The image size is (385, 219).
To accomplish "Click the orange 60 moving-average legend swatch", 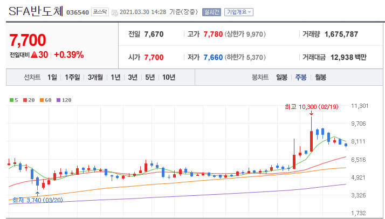I will (42, 100).
